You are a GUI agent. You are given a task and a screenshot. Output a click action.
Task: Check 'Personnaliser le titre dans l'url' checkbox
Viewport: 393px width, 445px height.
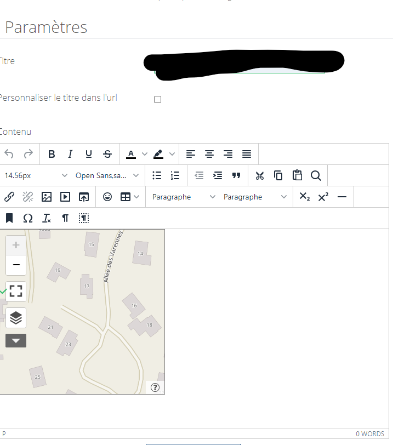157,100
